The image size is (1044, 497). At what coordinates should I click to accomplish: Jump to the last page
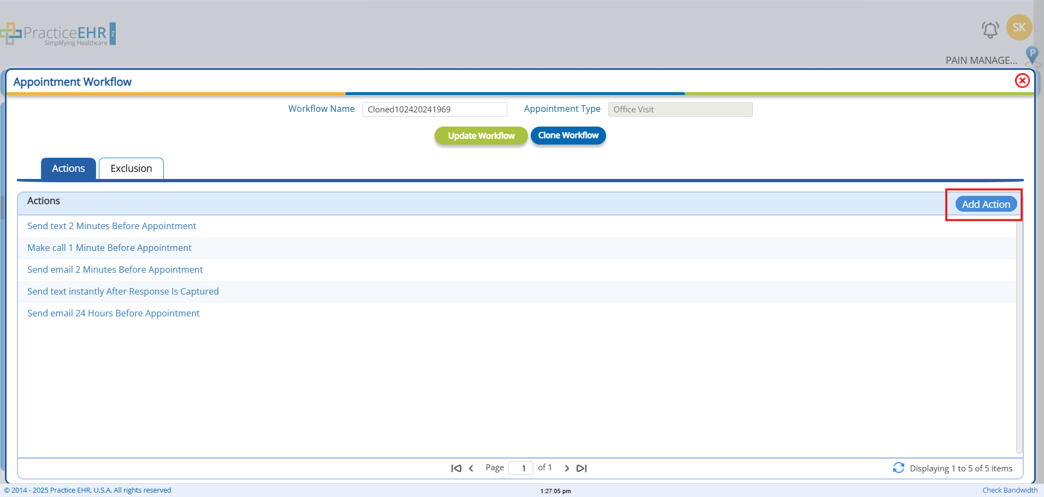pyautogui.click(x=582, y=468)
